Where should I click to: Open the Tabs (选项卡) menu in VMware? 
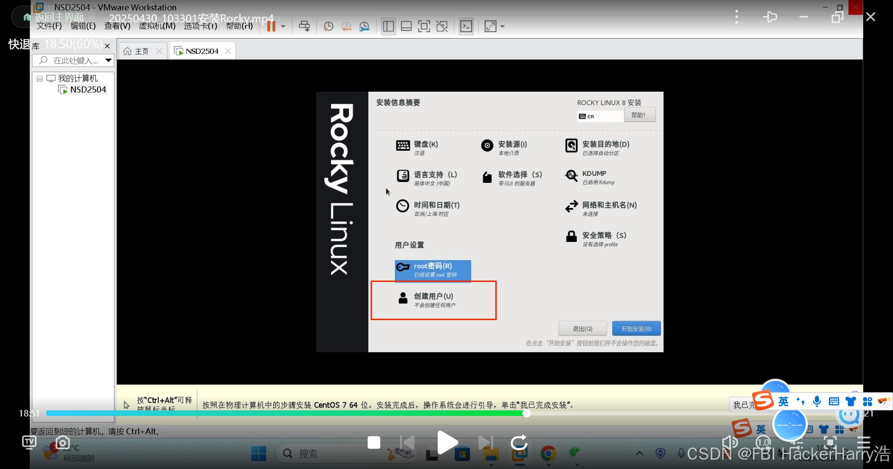(x=200, y=26)
